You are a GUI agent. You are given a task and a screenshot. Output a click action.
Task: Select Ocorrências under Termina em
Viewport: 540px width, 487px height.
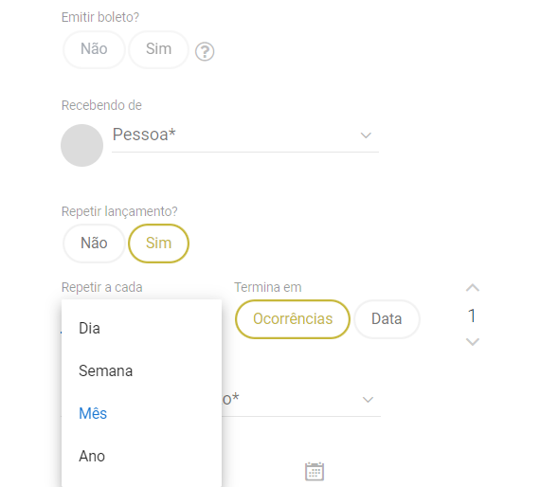pos(293,319)
